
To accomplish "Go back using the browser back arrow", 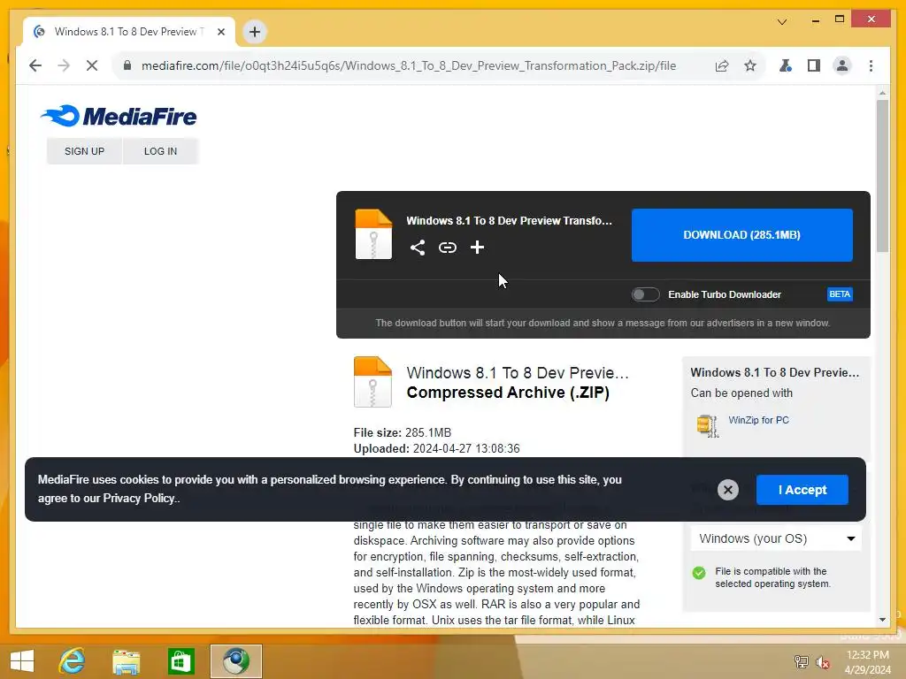I will pos(35,65).
